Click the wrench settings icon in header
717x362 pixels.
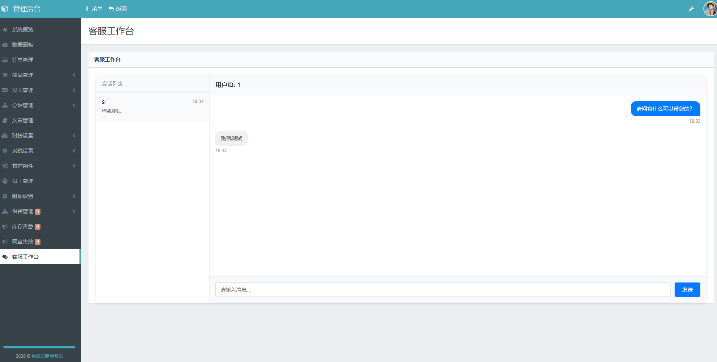pos(691,9)
